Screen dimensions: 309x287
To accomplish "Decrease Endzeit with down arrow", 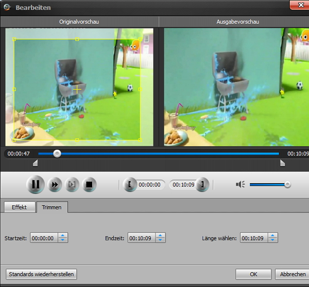I will (x=160, y=240).
